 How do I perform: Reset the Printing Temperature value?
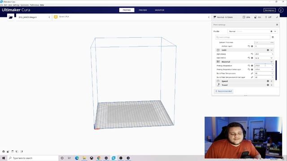pos(248,66)
